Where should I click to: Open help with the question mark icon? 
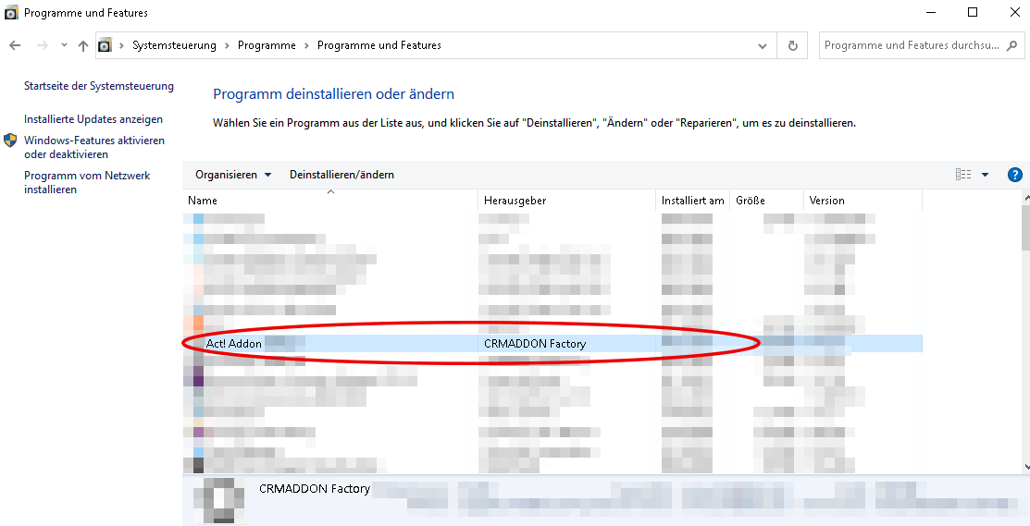(1015, 175)
